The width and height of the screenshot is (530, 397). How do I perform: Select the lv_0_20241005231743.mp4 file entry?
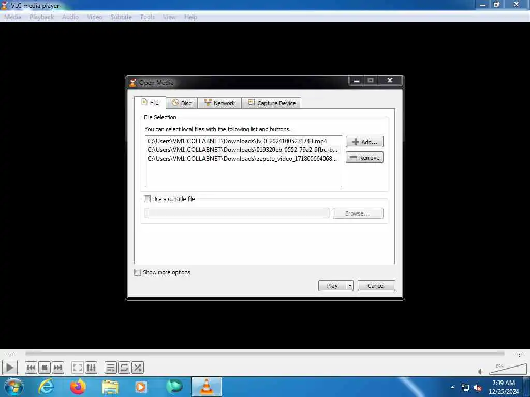(x=243, y=141)
